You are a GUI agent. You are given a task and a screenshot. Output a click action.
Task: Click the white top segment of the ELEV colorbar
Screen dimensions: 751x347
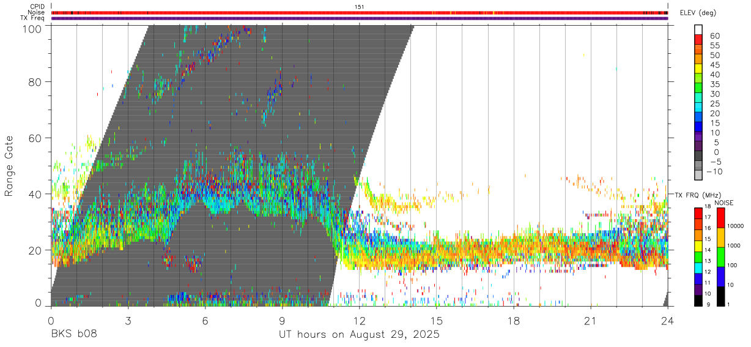699,29
